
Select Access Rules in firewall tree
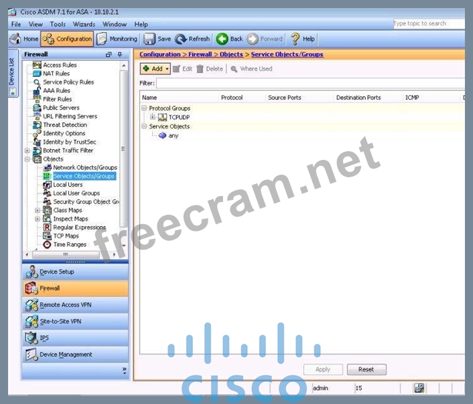coord(60,65)
